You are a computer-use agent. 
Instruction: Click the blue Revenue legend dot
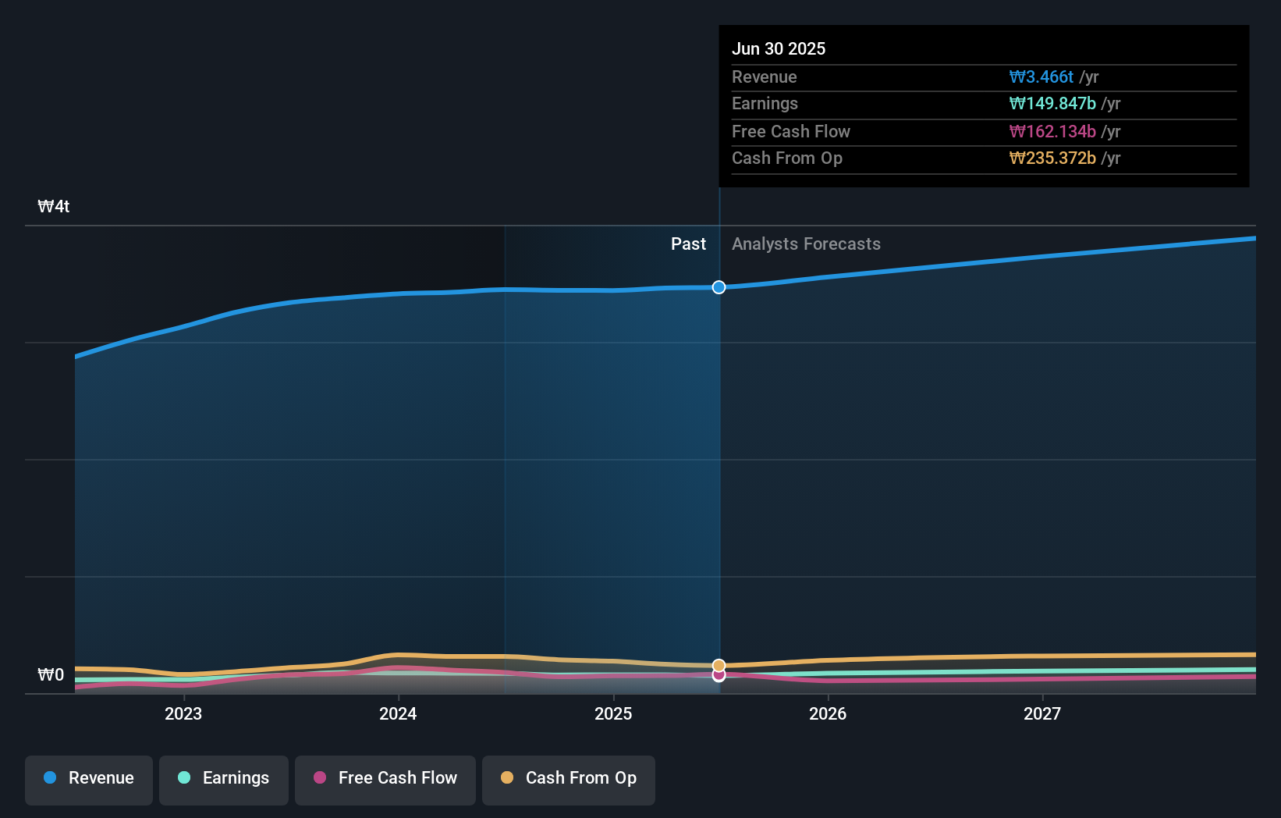coord(51,778)
